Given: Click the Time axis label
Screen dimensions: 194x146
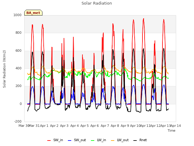Looking at the screenshot, I should click(172, 130).
